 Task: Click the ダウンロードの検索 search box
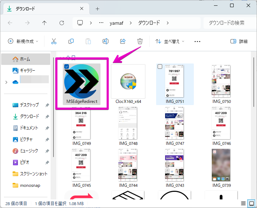click(229, 23)
